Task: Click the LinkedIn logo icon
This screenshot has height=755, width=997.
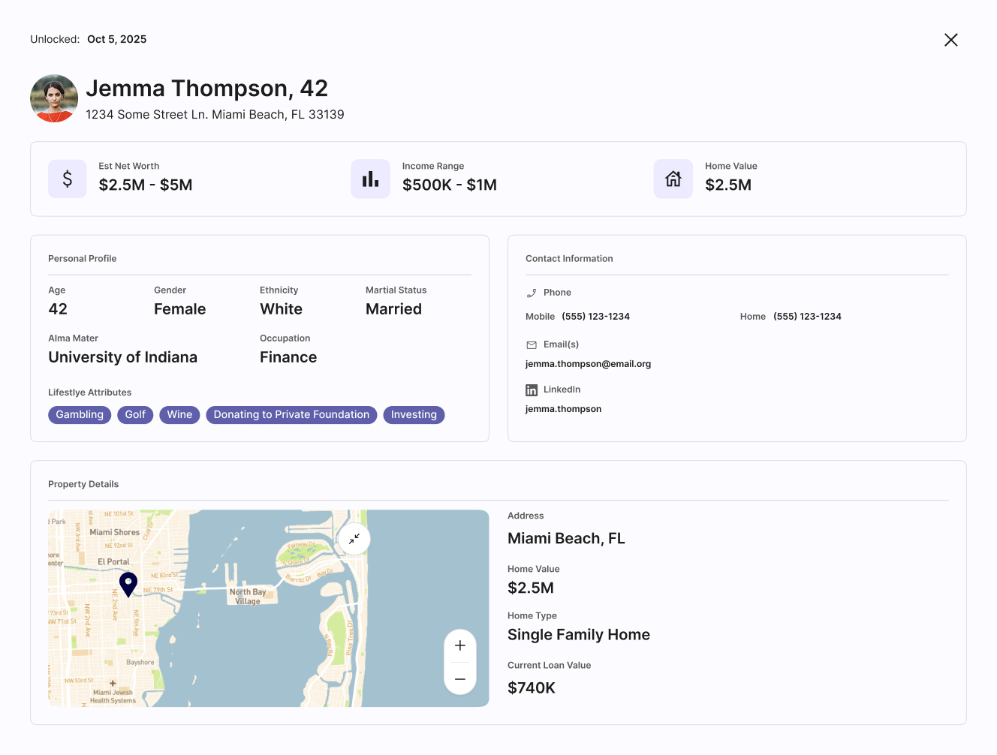Action: (532, 390)
